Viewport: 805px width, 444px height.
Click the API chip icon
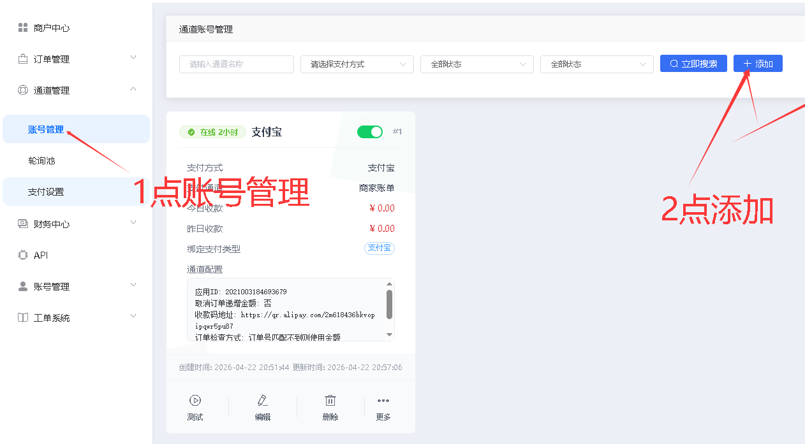coord(23,255)
